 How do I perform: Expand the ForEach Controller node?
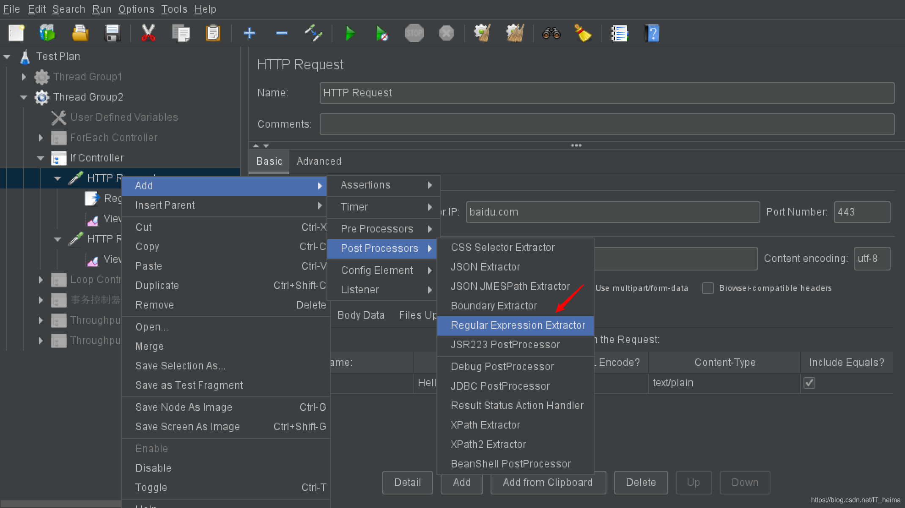coord(41,138)
